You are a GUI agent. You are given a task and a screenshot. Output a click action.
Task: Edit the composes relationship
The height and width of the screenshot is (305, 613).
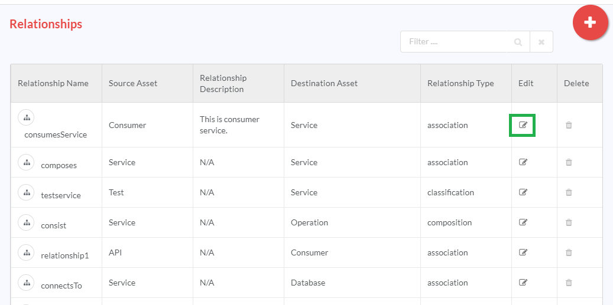523,162
